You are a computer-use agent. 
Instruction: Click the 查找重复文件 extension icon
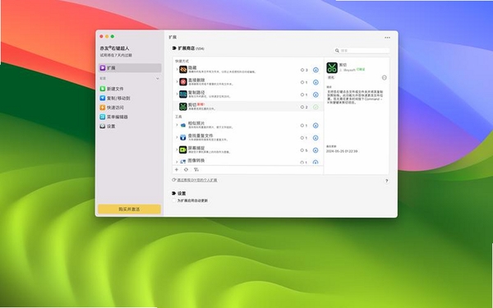[x=183, y=138]
